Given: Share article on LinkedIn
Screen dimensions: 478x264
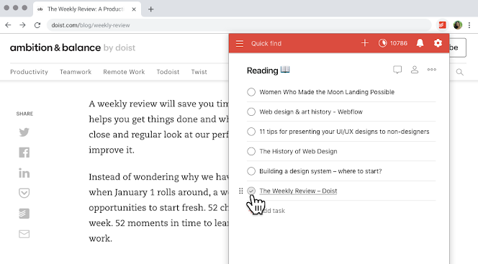Looking at the screenshot, I should click(x=24, y=173).
